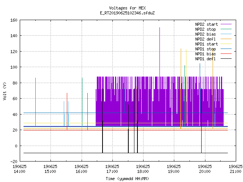Click the 190625 17:00 x-axis tick label
243x182 pixels.
point(112,169)
